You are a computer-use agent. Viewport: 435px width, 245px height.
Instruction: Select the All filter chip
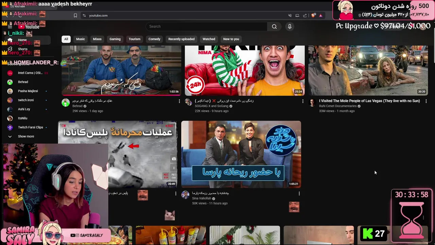(66, 39)
